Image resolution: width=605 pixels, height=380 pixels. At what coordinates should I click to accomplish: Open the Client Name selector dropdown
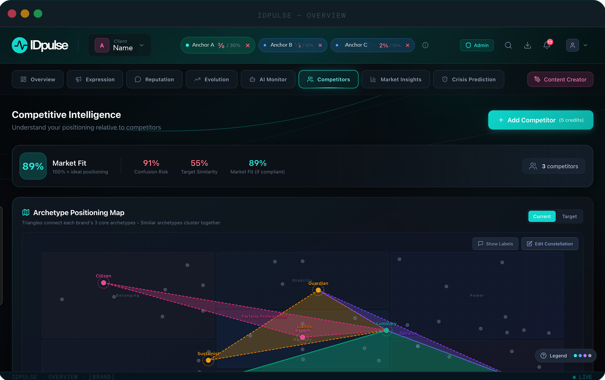(120, 45)
